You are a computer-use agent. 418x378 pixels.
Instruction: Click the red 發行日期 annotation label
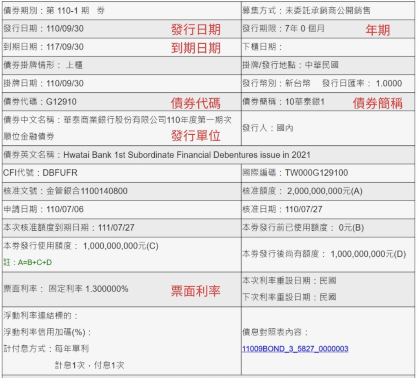(x=195, y=30)
